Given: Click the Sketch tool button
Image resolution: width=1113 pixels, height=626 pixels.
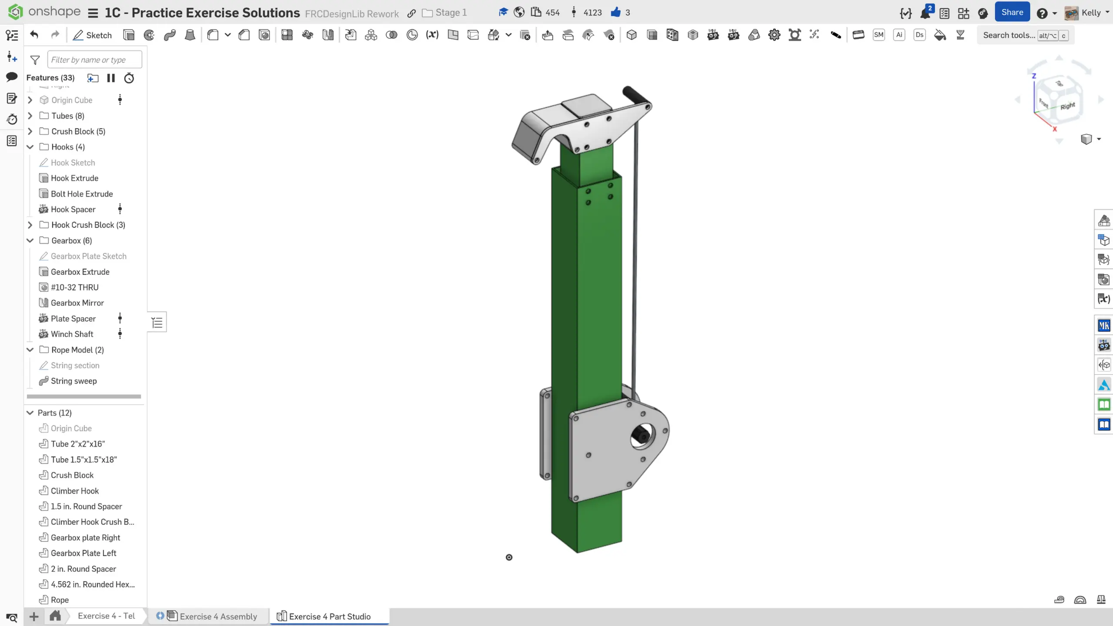Looking at the screenshot, I should pyautogui.click(x=92, y=35).
